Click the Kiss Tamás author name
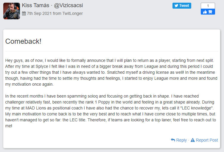 point(35,5)
